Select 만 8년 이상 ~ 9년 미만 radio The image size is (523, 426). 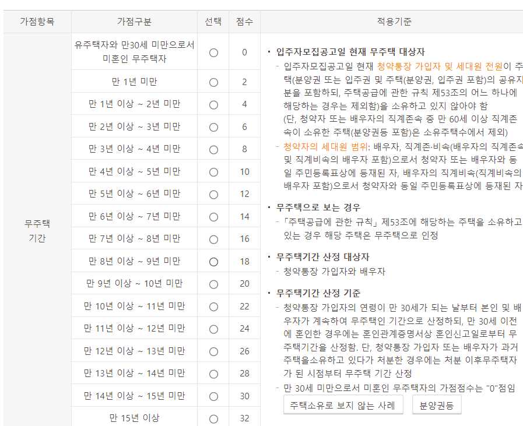pyautogui.click(x=213, y=262)
